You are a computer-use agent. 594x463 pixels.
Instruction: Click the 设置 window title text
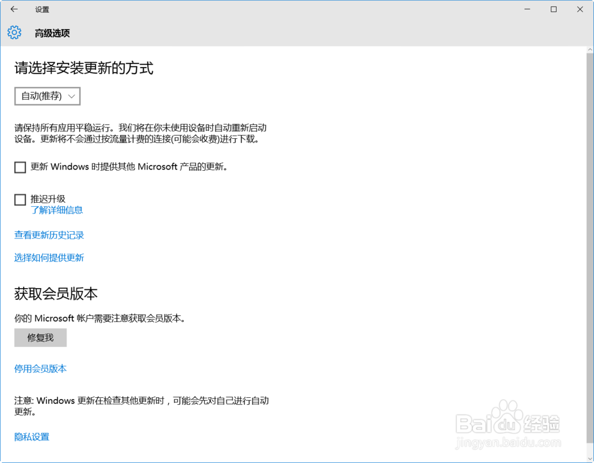(x=42, y=9)
